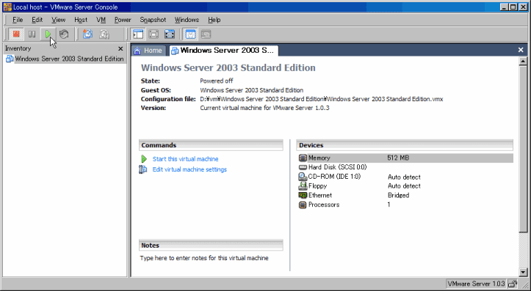Image resolution: width=531 pixels, height=291 pixels.
Task: Click the Memory chip icon
Action: (303, 158)
